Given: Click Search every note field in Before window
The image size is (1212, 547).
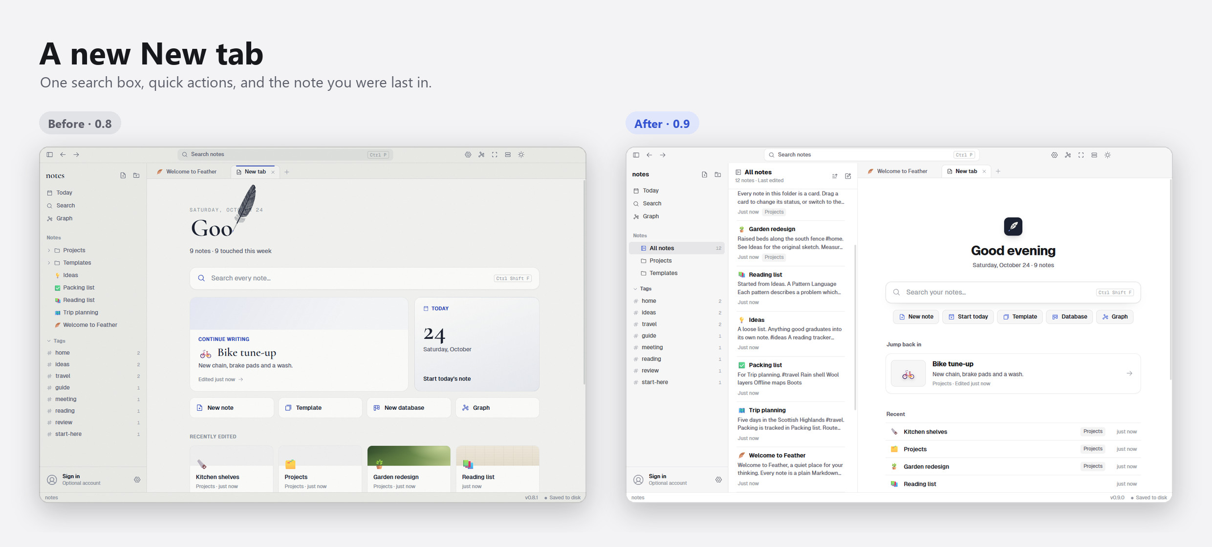Looking at the screenshot, I should coord(364,278).
